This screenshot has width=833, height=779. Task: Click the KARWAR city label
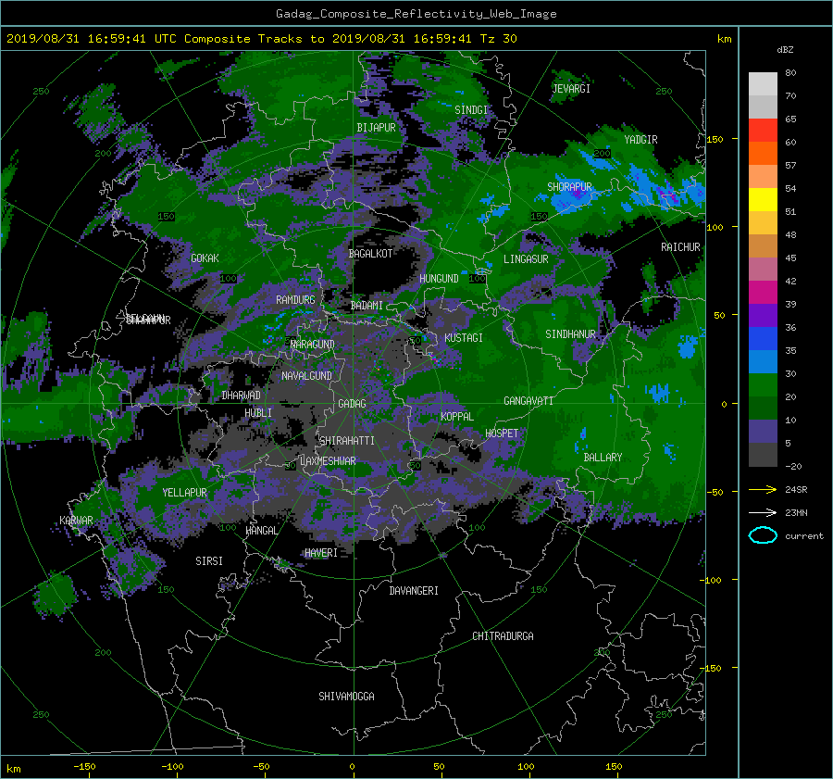(x=76, y=521)
